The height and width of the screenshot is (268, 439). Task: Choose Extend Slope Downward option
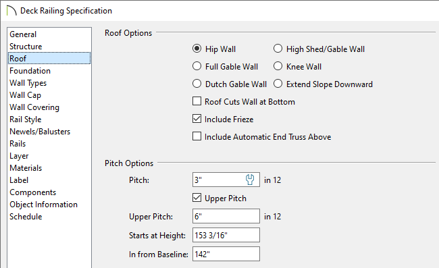pyautogui.click(x=278, y=84)
